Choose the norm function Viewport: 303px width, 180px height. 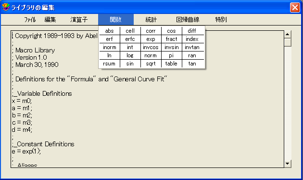151,55
